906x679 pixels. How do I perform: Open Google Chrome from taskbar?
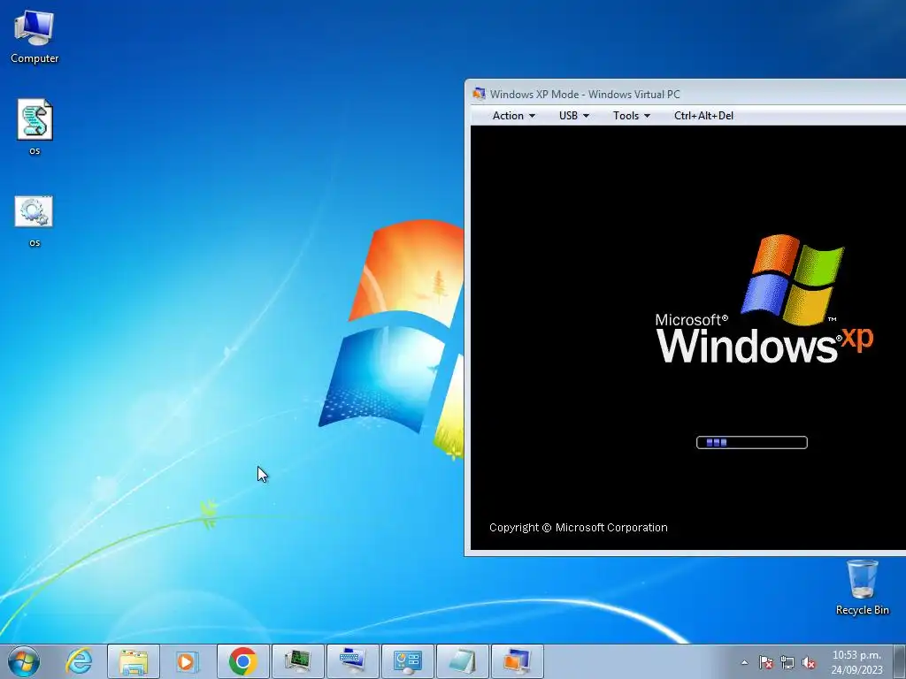click(x=243, y=661)
